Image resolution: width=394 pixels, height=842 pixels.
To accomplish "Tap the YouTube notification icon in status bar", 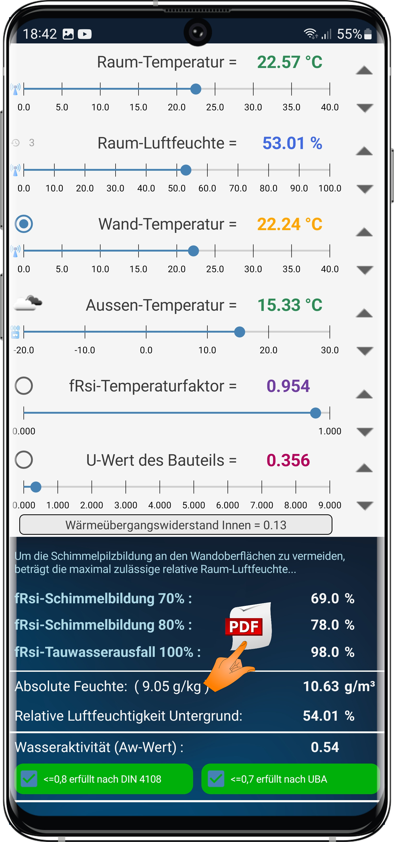I will click(85, 34).
